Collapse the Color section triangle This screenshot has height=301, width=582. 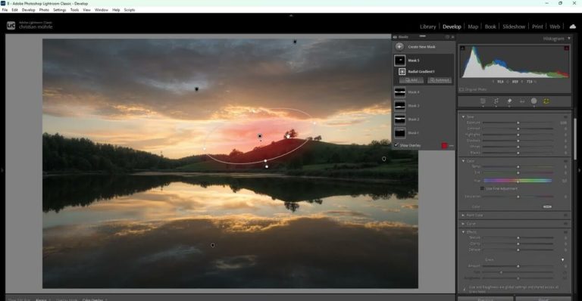click(x=463, y=161)
